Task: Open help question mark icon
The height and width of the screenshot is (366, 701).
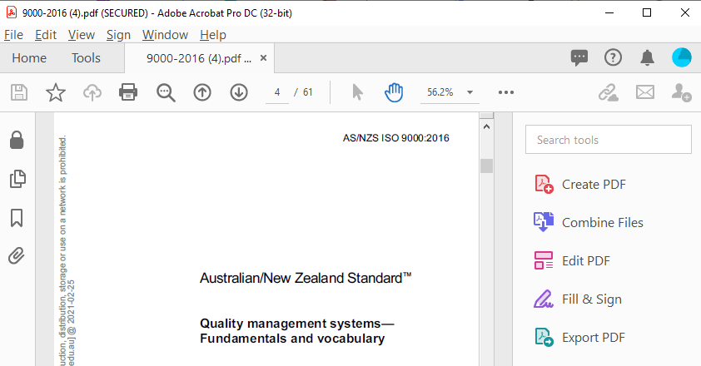Action: 613,57
